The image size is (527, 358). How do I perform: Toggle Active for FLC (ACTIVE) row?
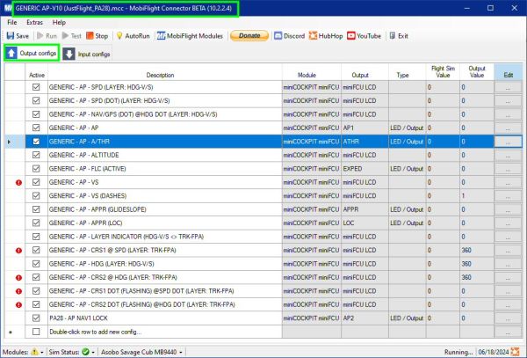[x=36, y=169]
